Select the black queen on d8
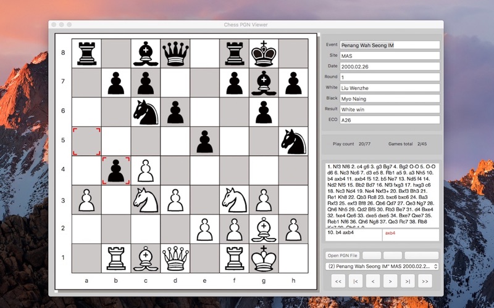 pos(175,54)
